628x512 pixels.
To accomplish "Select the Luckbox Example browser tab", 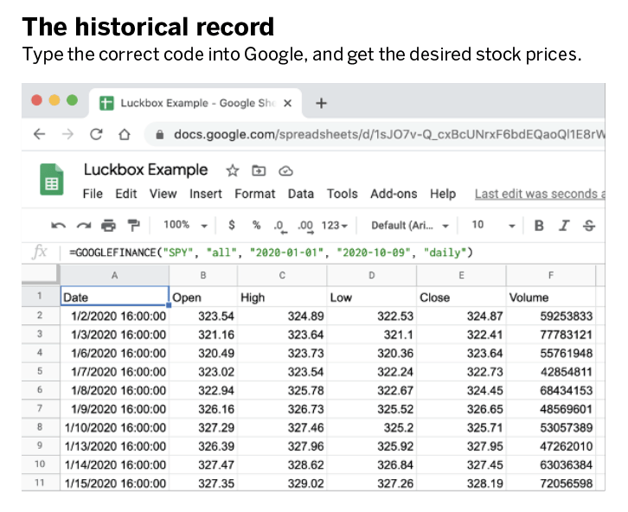I will click(195, 103).
